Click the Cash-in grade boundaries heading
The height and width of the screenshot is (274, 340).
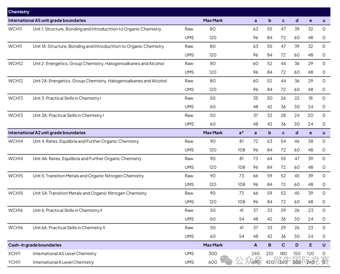point(35,245)
